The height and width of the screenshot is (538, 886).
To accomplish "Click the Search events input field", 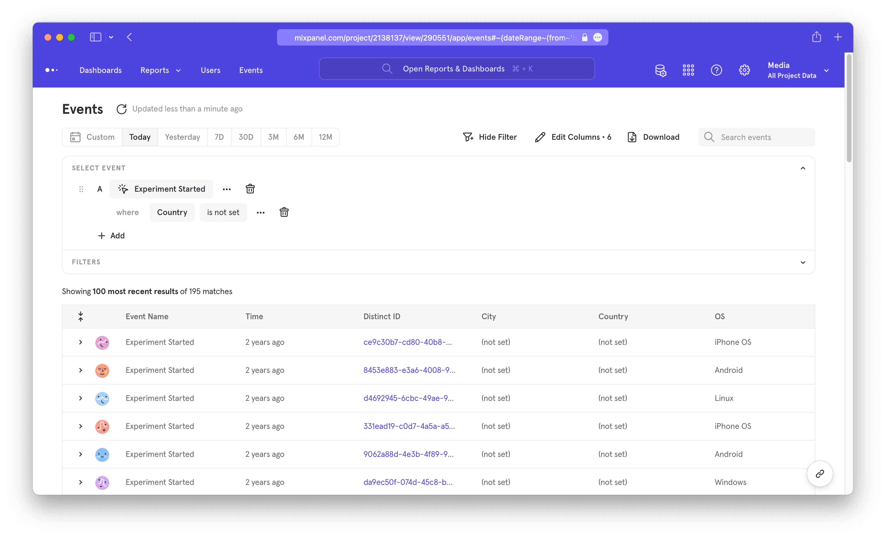I will 762,137.
